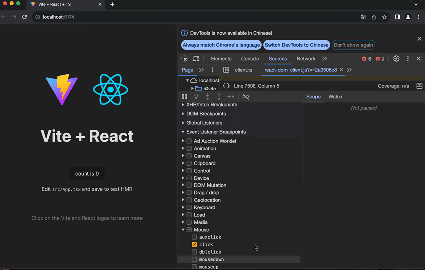
Task: Click step out of current function
Action: [219, 97]
